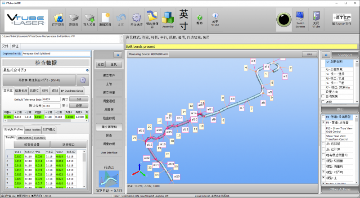The width and height of the screenshot is (360, 198).
Task: Click the Default Tolerance Ends 0.039 field
Action: (51, 99)
